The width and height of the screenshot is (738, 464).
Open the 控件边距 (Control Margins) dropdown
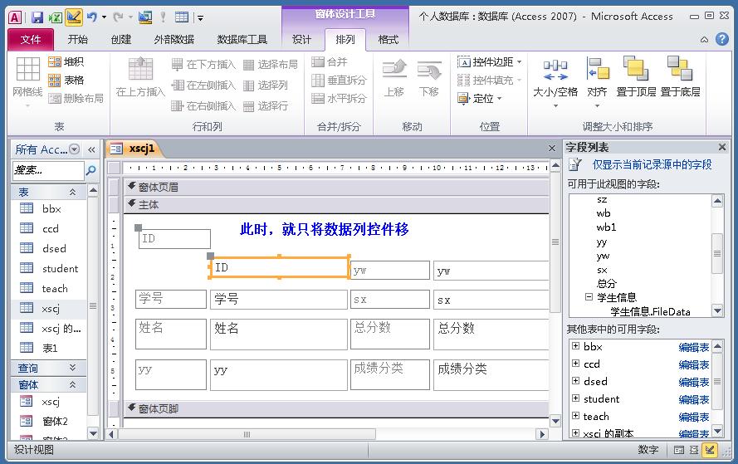(490, 62)
